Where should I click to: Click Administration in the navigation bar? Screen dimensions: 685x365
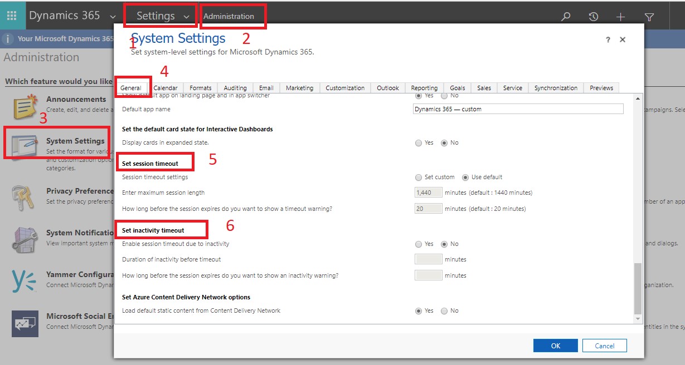pos(229,16)
